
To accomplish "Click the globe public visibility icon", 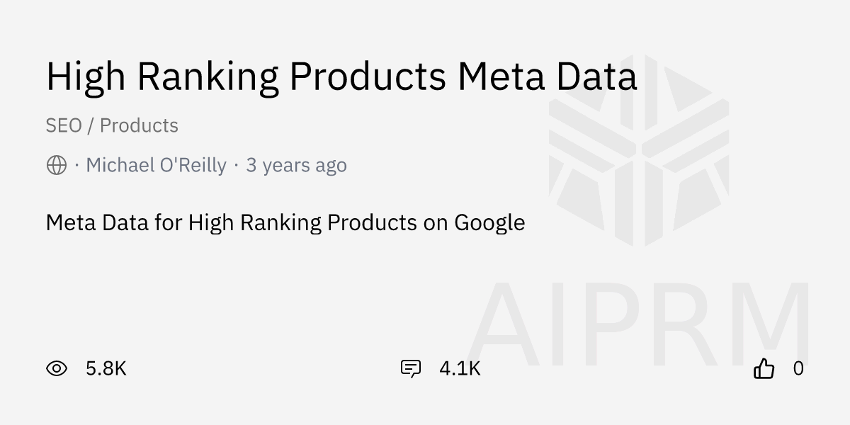I will click(x=57, y=166).
